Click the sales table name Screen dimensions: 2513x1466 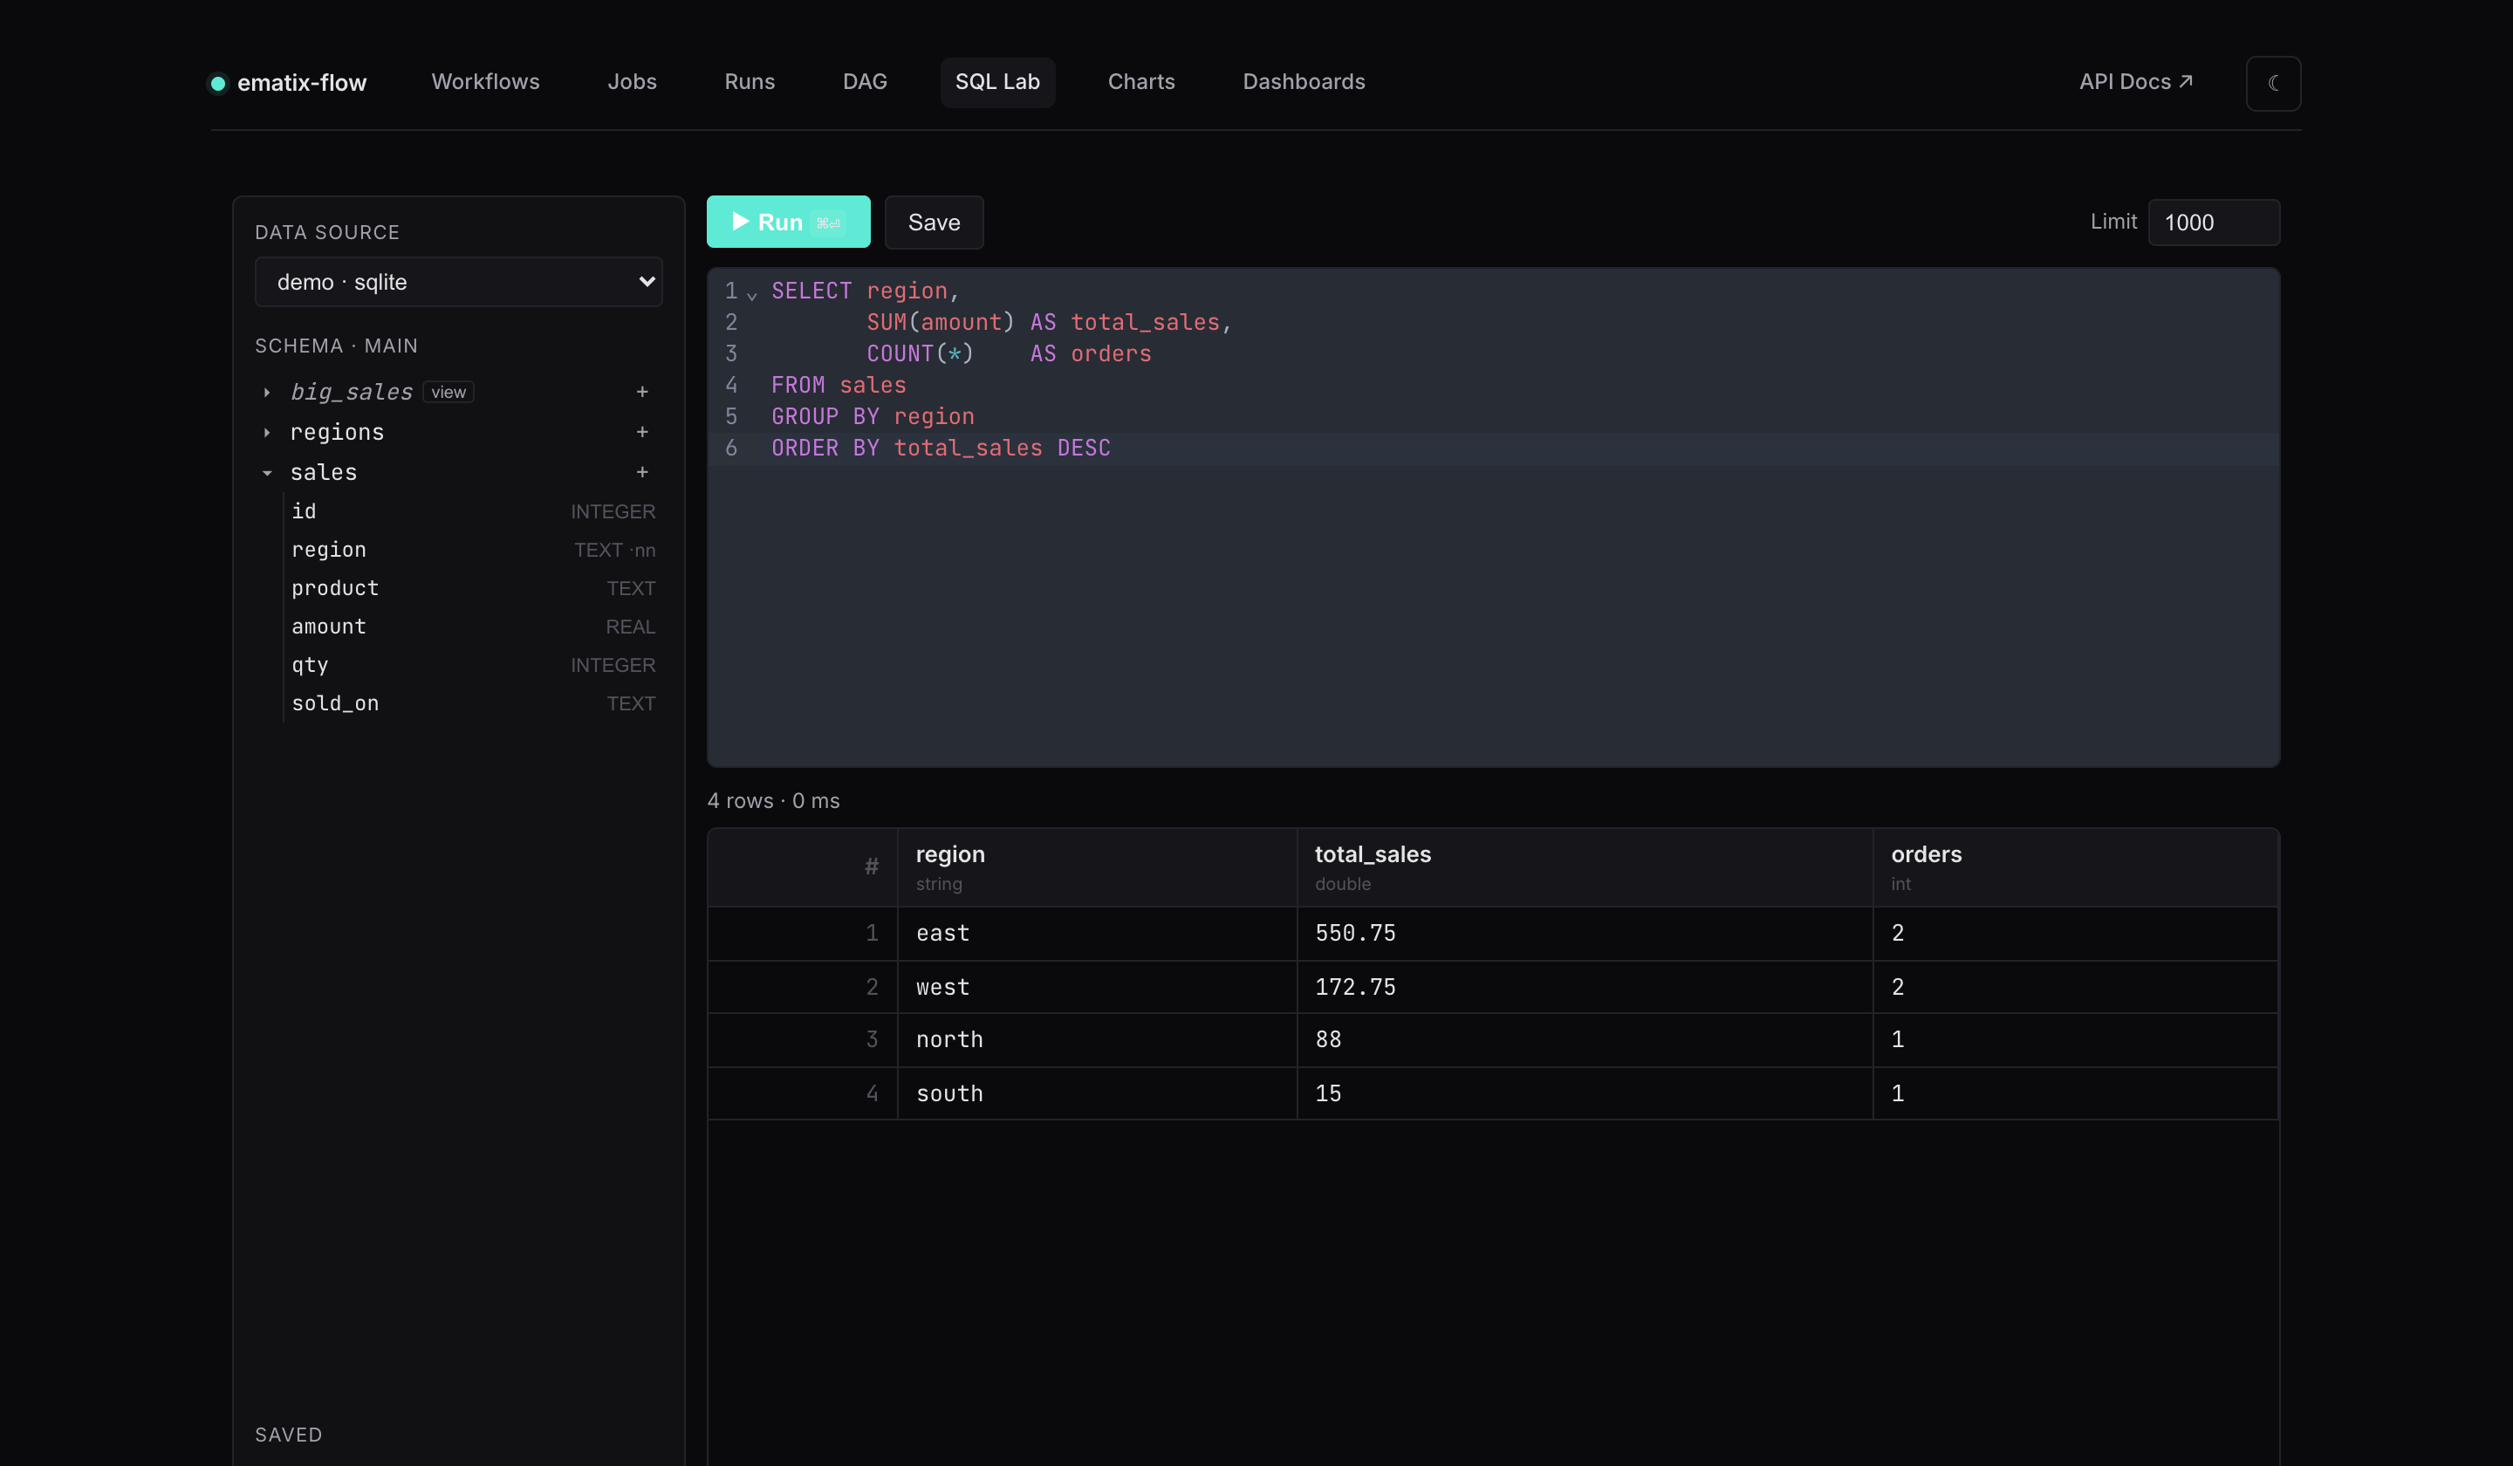(323, 472)
